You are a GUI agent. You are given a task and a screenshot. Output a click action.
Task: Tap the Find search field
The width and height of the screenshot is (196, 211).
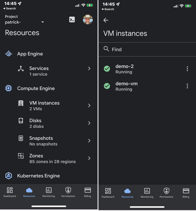pos(147,49)
